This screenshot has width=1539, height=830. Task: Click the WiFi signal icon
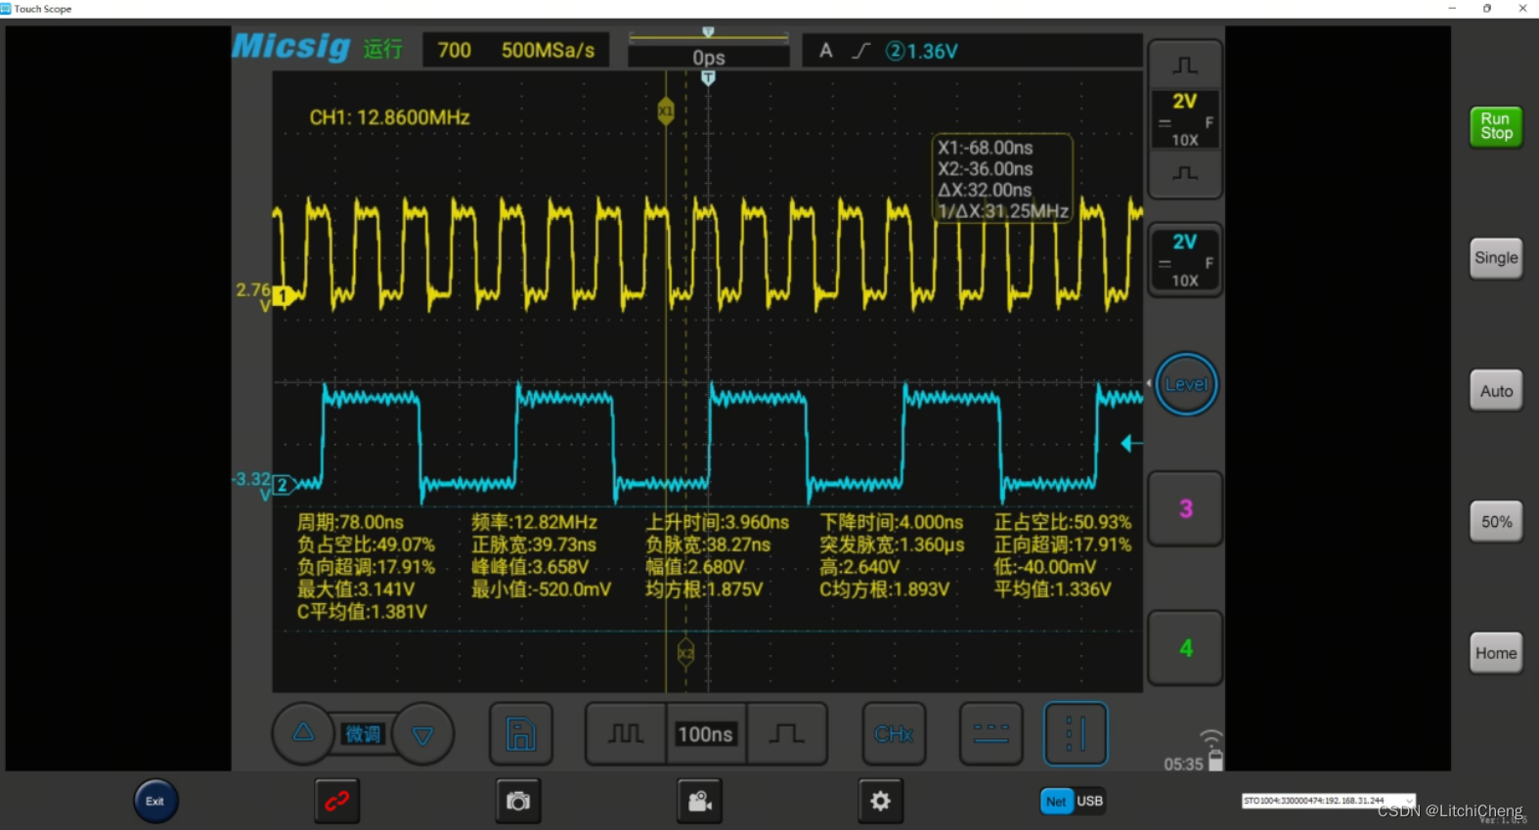1211,737
